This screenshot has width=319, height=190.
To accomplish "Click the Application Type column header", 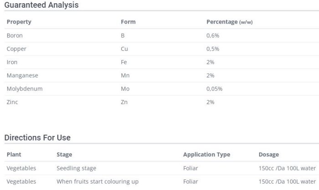I will coord(206,155).
